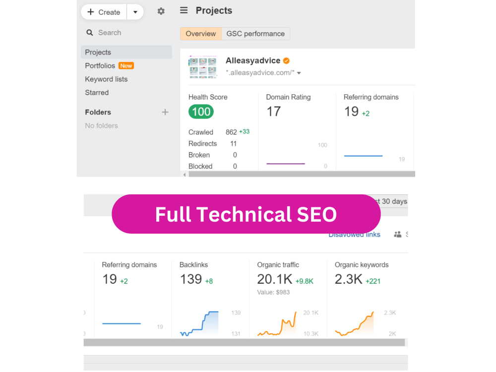Open Keyword lists in the sidebar

point(106,79)
